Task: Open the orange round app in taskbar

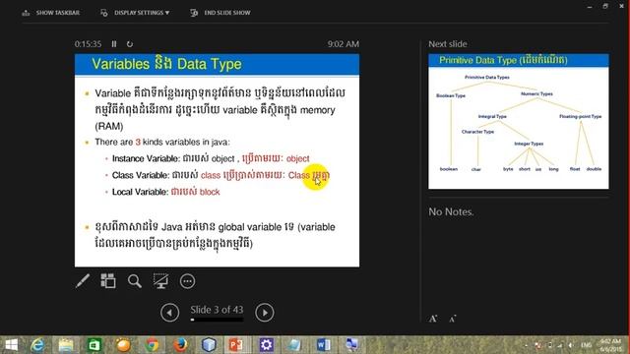Action: pos(123,345)
